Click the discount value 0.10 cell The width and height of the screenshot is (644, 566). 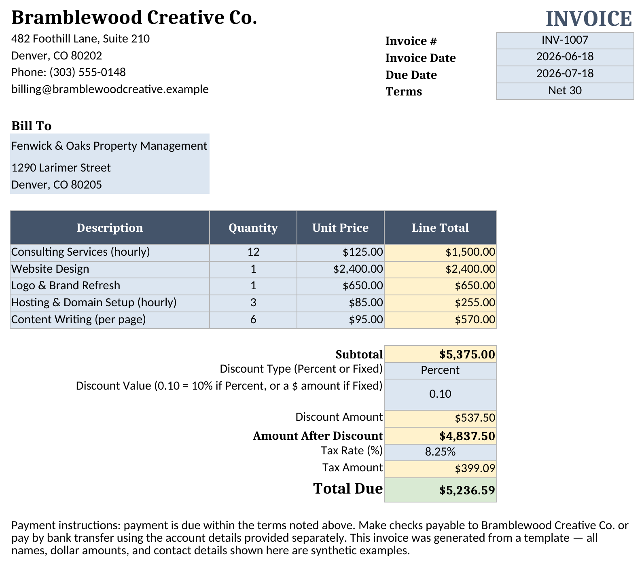[x=440, y=394]
